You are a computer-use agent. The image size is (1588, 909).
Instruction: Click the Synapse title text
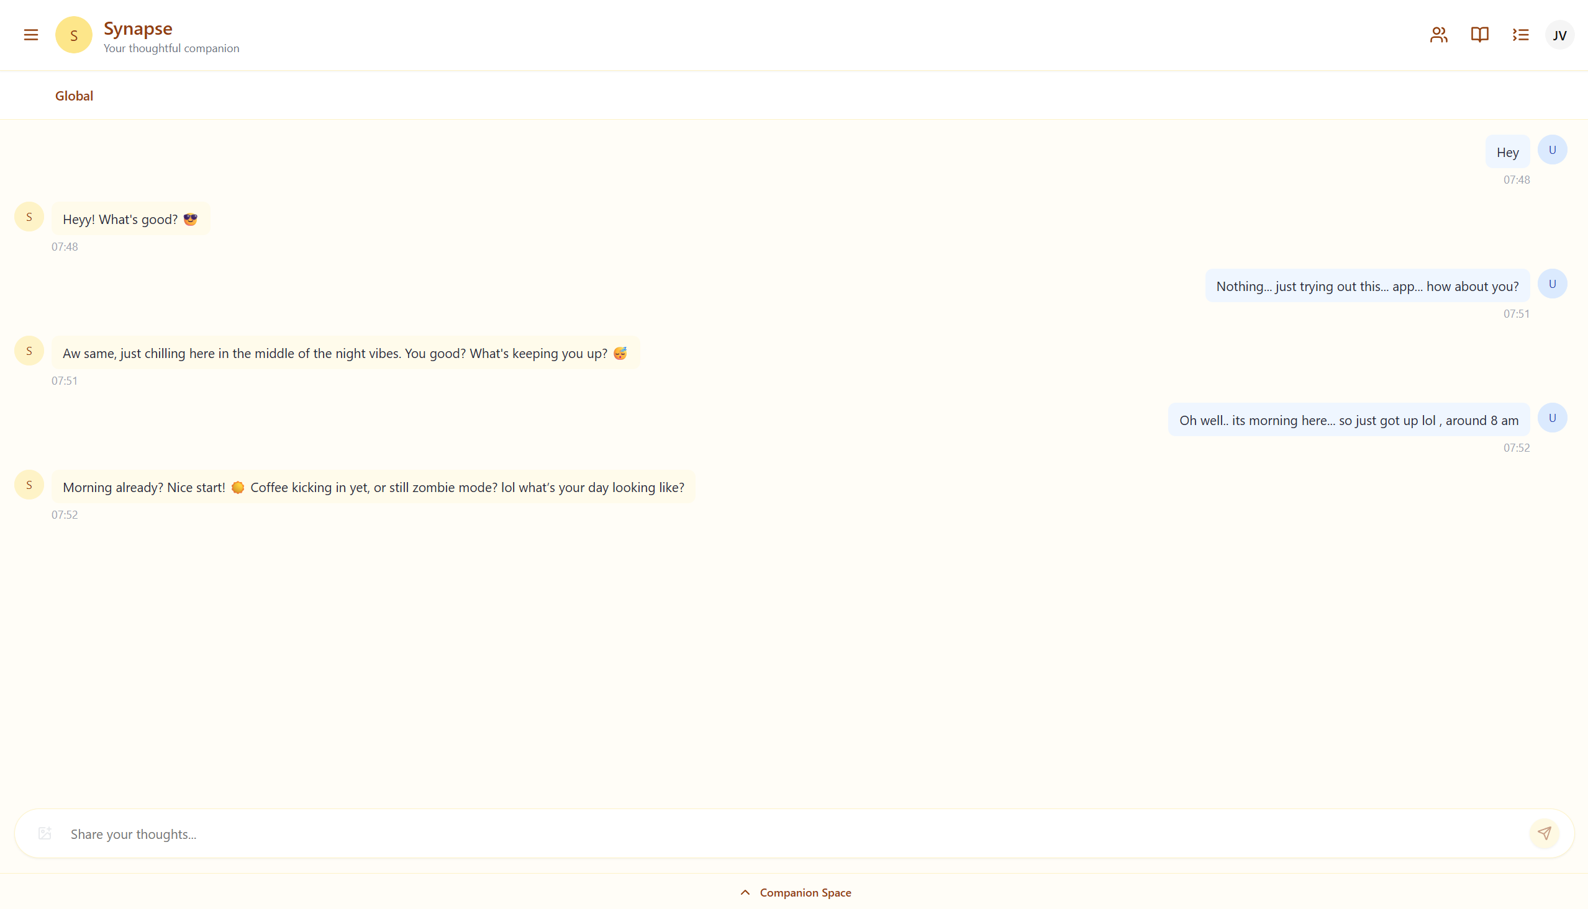[138, 29]
